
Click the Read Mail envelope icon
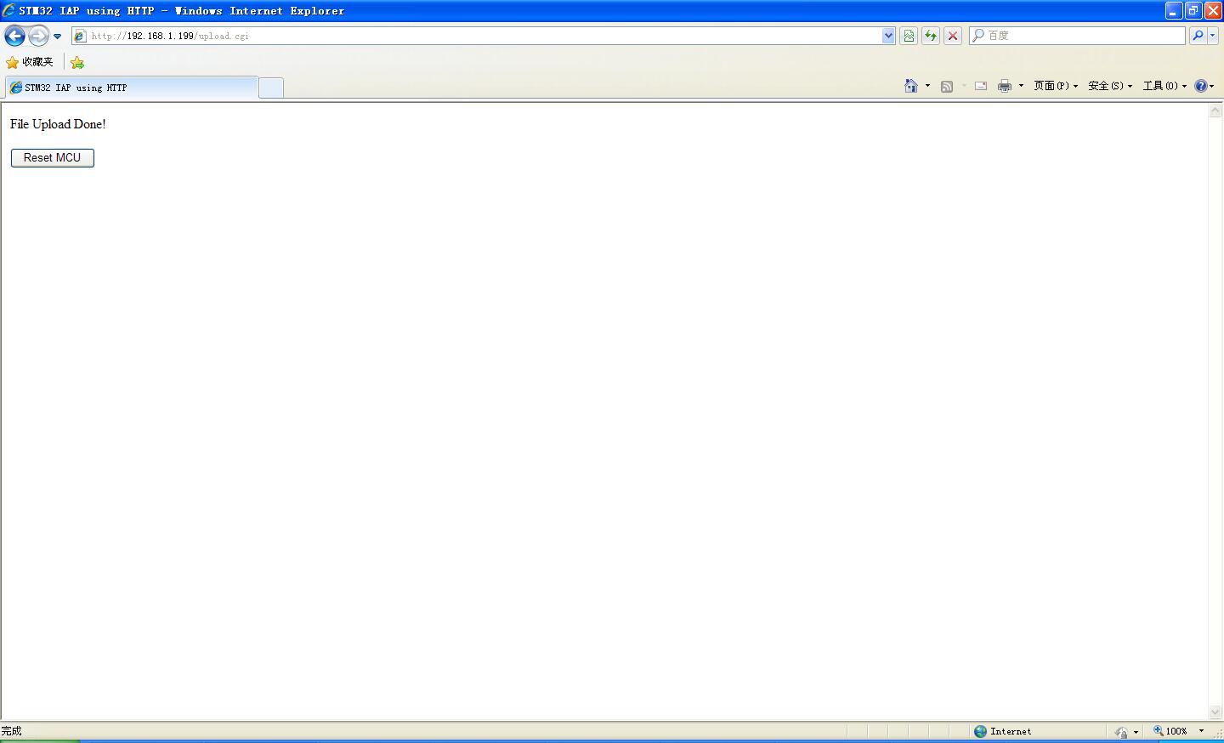981,86
